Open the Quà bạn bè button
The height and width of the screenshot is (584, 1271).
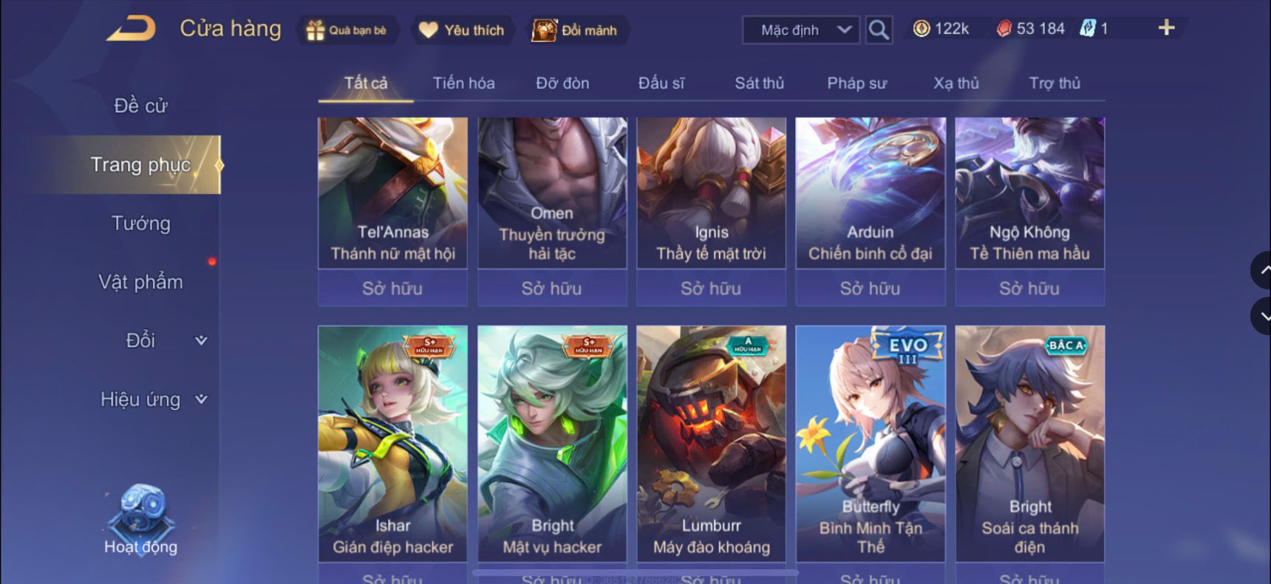point(347,30)
